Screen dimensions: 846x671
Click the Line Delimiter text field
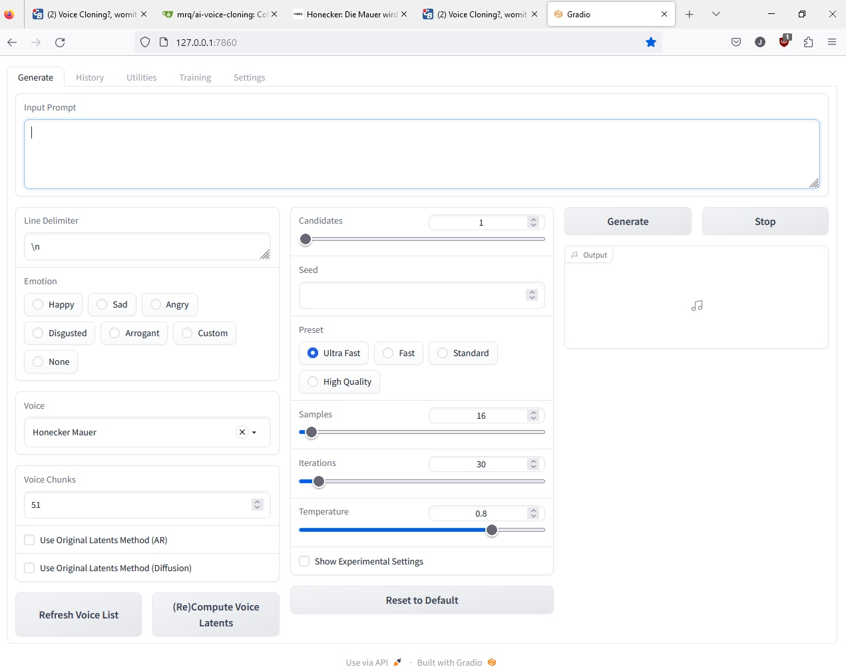(x=147, y=246)
